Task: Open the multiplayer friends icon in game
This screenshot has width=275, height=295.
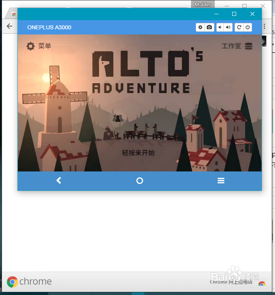Action: 118,118
